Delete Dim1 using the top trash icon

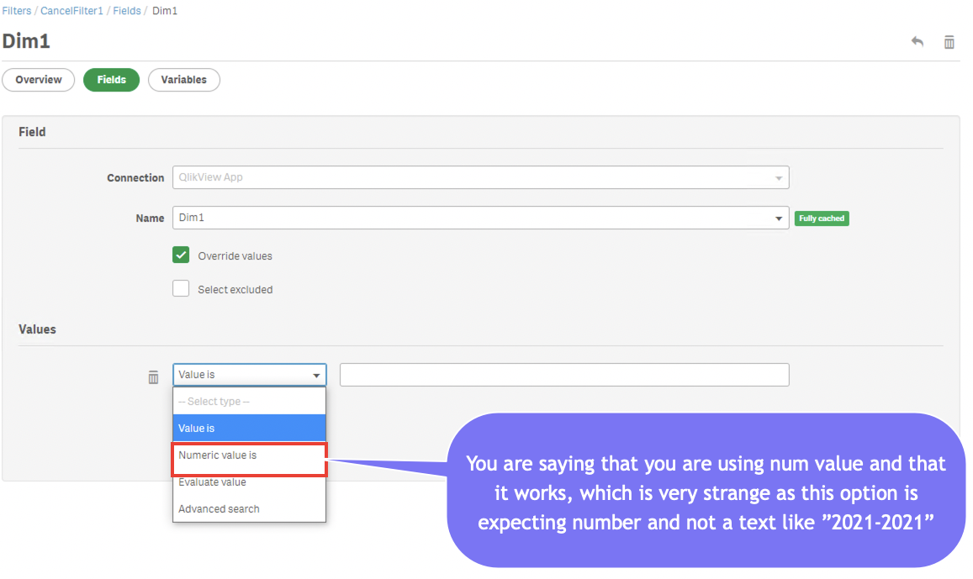point(949,42)
